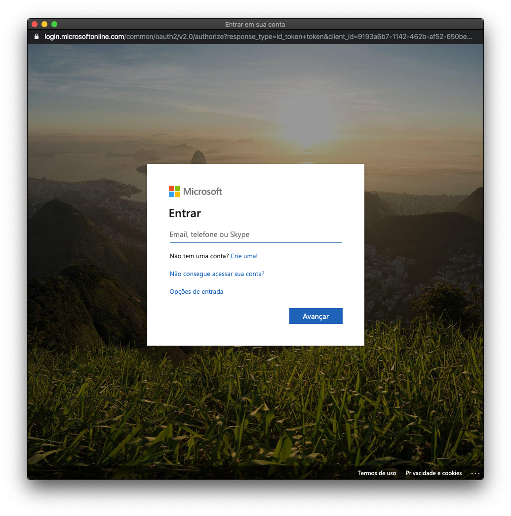The height and width of the screenshot is (516, 511).
Task: Open the "Termos de uso" footer link
Action: point(377,473)
